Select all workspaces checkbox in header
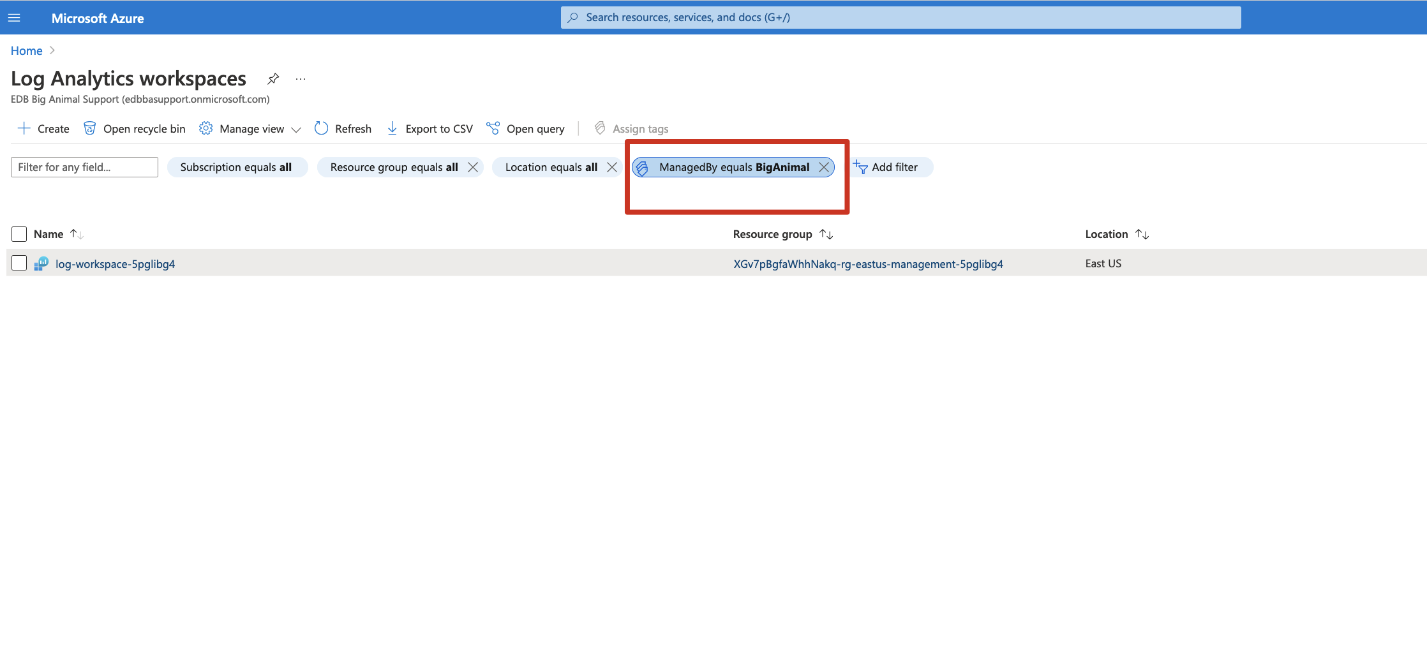The width and height of the screenshot is (1427, 666). coord(19,234)
